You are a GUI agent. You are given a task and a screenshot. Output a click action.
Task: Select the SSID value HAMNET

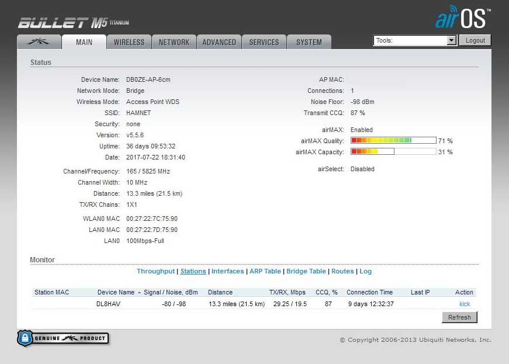click(138, 113)
